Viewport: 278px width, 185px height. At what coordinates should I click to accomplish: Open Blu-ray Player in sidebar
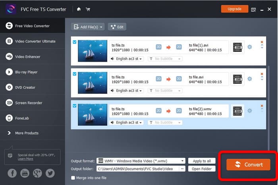coord(33,72)
